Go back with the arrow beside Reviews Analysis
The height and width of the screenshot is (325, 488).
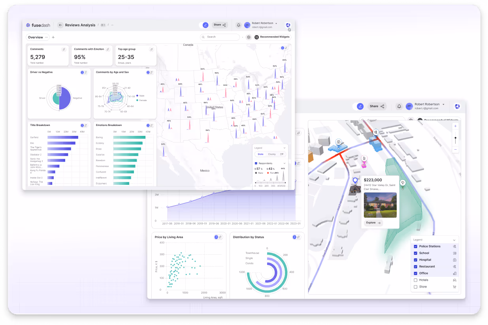click(60, 25)
